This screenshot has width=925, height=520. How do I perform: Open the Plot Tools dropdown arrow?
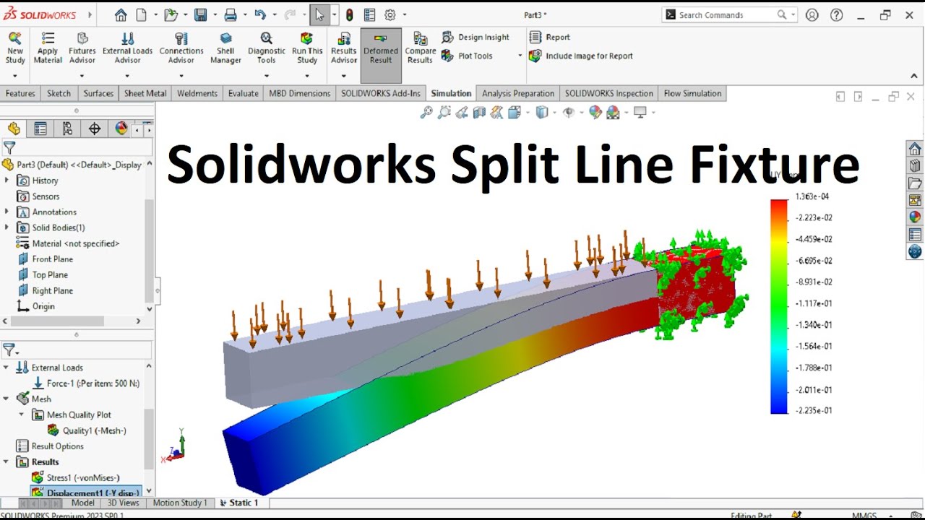pos(520,56)
